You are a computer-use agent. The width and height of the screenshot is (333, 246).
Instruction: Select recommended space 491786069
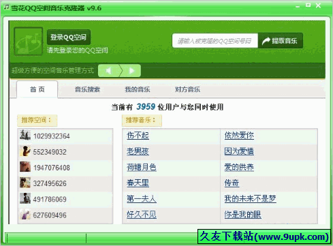point(50,200)
